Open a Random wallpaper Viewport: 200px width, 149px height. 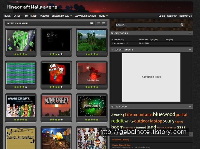(44, 16)
